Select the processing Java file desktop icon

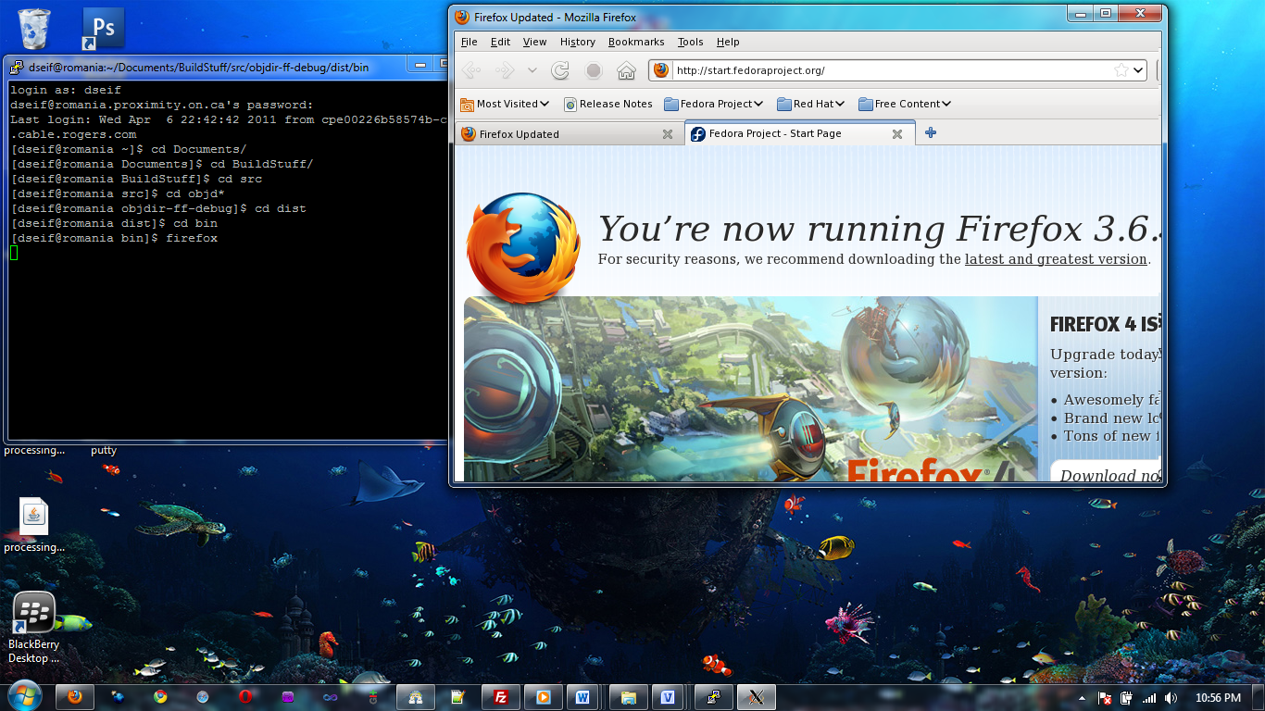[x=34, y=527]
